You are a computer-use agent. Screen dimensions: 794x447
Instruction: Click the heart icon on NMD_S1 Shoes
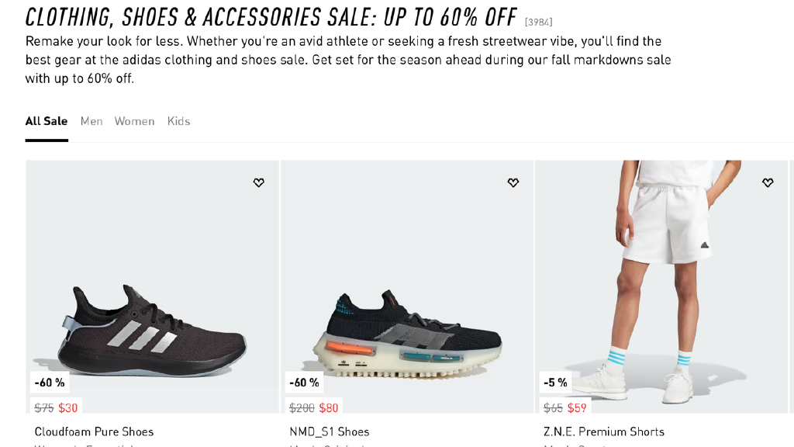click(x=513, y=183)
